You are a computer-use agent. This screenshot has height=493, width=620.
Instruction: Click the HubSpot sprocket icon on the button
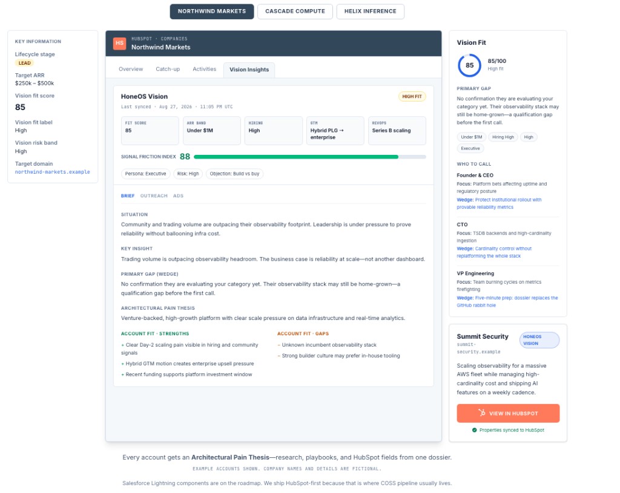pos(481,413)
